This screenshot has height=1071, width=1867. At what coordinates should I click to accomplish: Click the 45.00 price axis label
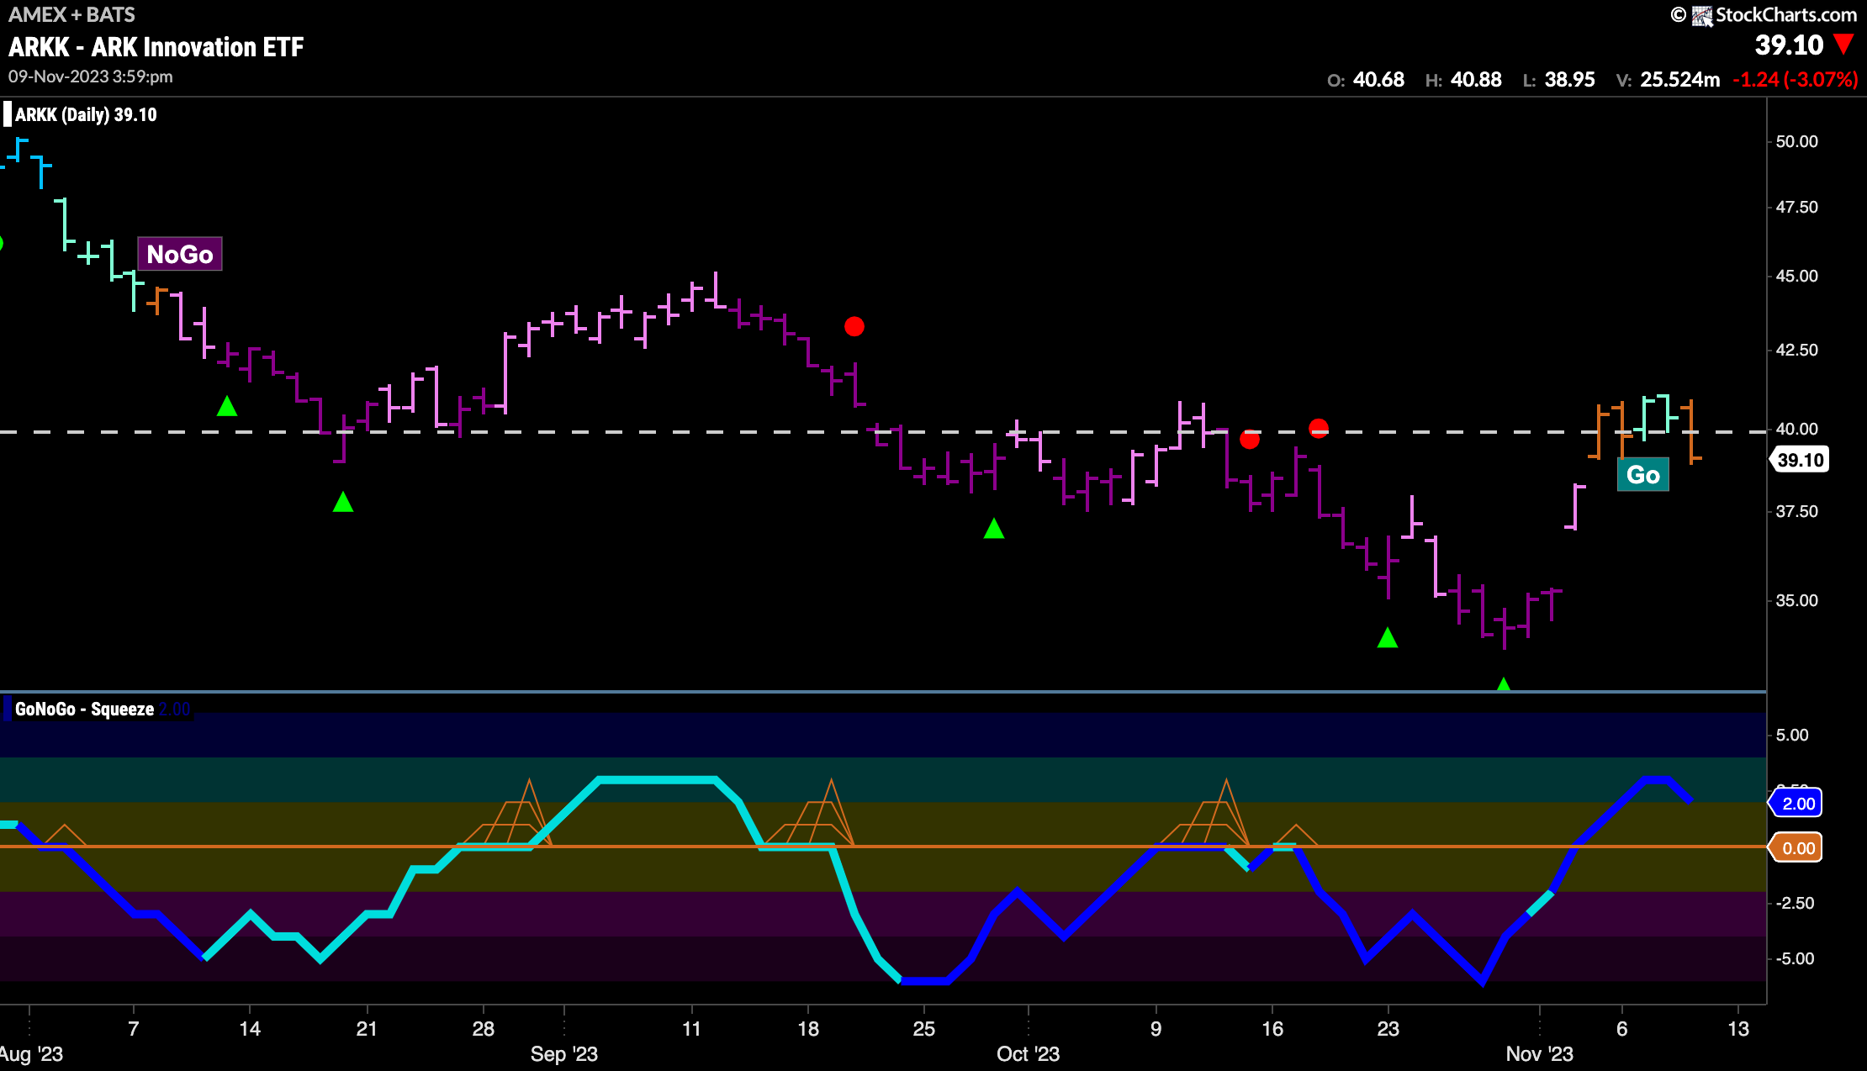pyautogui.click(x=1797, y=276)
